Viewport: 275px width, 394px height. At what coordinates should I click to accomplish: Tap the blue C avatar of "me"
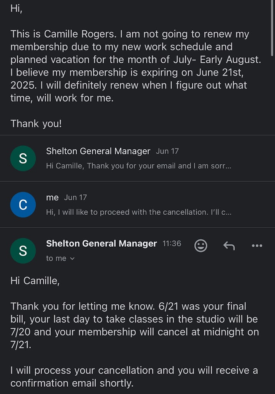(x=23, y=204)
